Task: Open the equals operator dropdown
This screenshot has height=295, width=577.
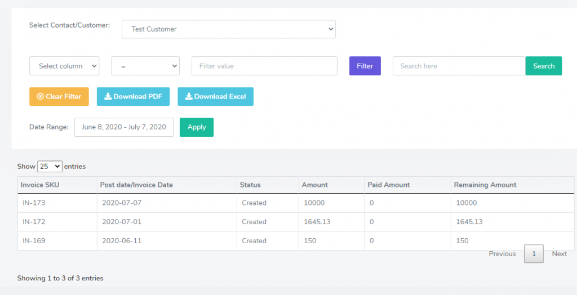Action: (145, 66)
